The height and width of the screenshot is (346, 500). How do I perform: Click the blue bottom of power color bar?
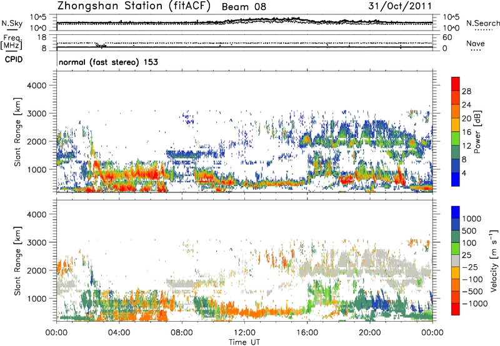tap(456, 179)
